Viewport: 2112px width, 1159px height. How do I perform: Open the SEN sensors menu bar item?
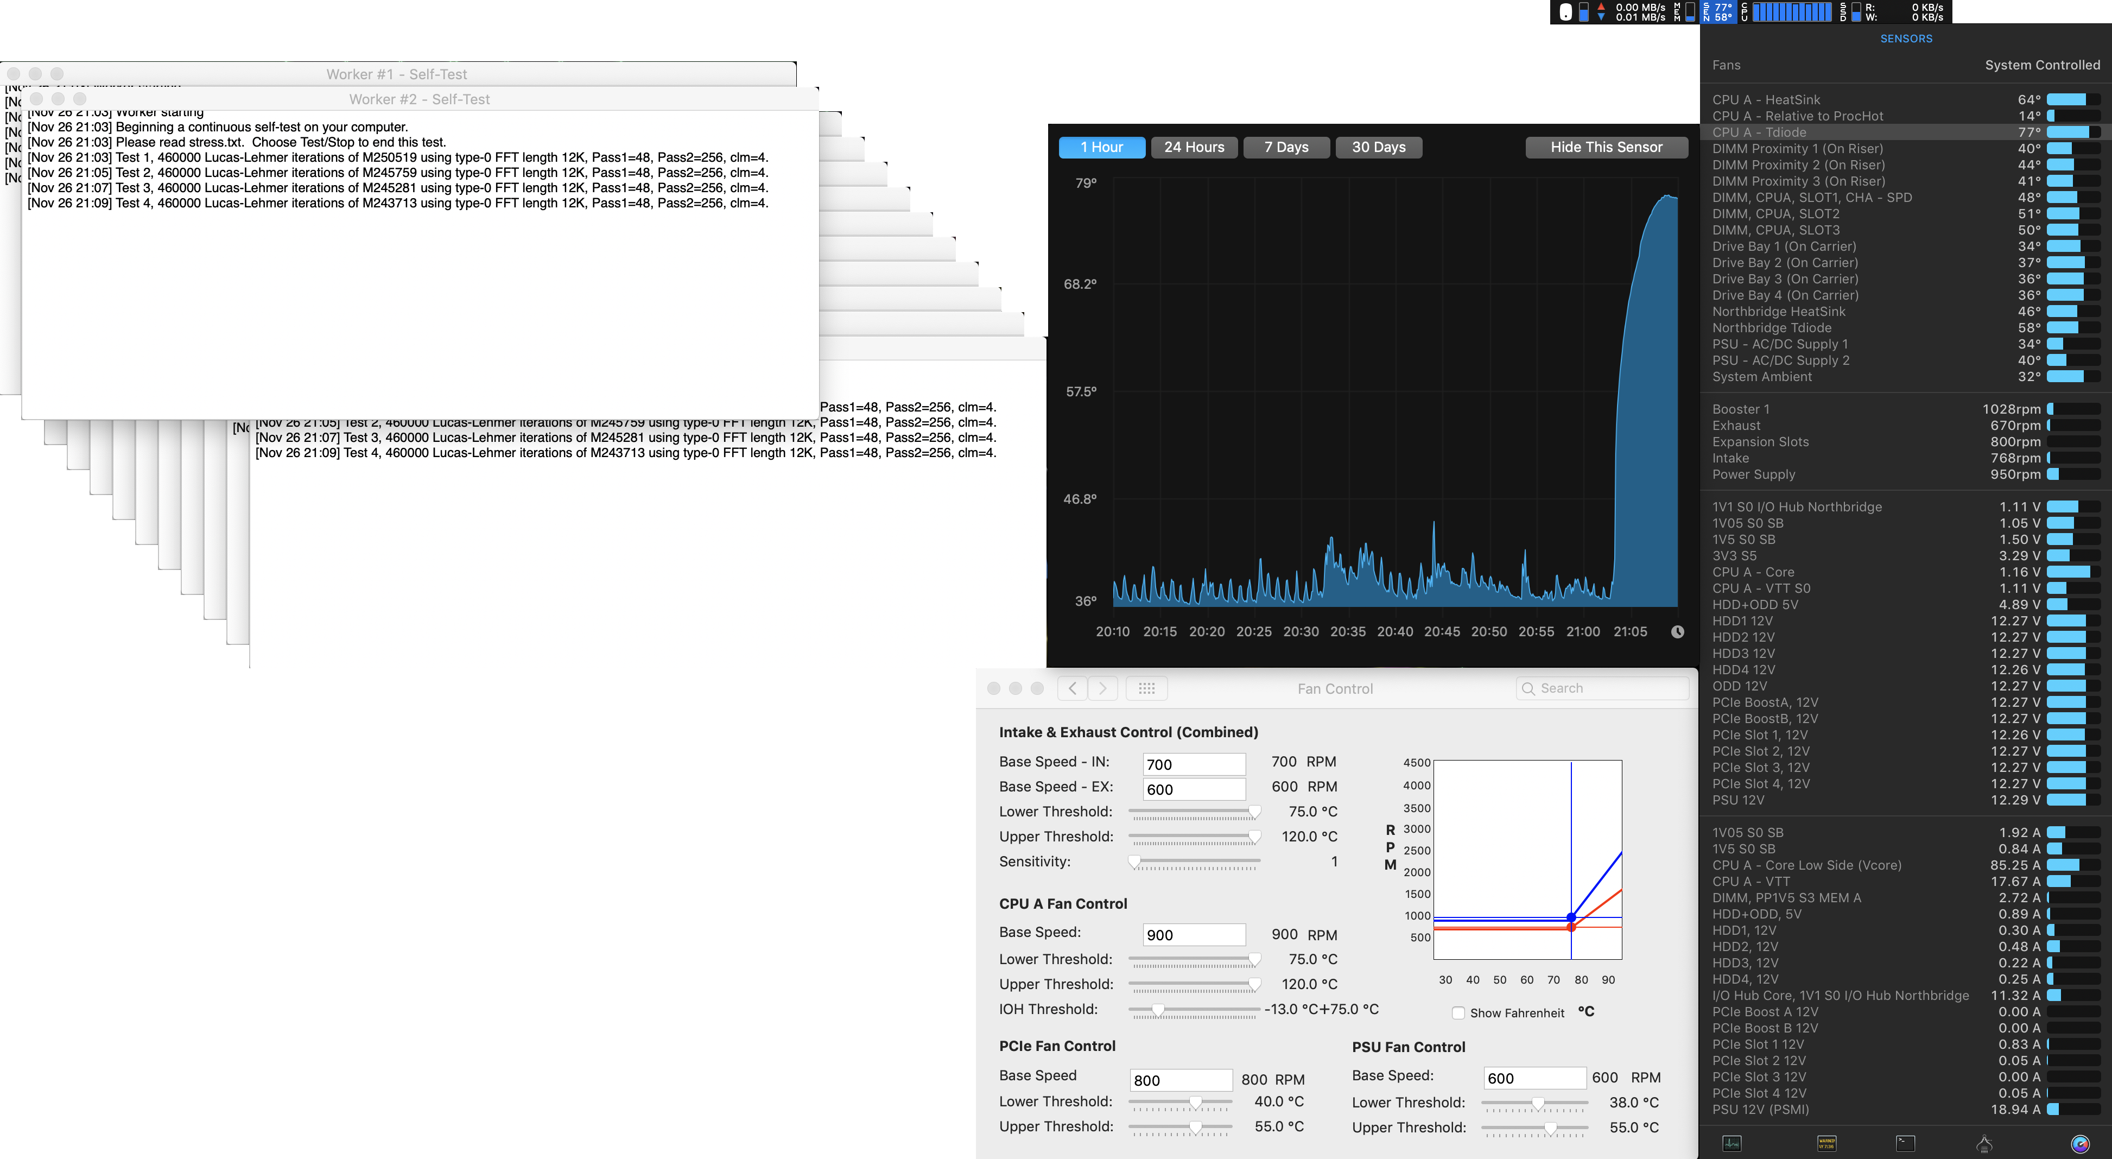[x=1717, y=11]
